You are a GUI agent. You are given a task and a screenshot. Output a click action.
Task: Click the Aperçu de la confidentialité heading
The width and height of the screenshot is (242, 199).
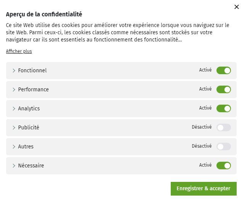44,14
